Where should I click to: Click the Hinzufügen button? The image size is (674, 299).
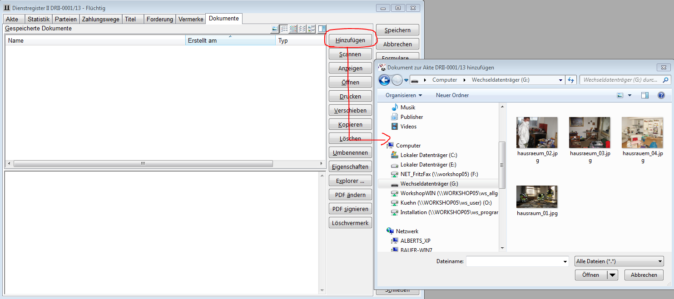(350, 40)
